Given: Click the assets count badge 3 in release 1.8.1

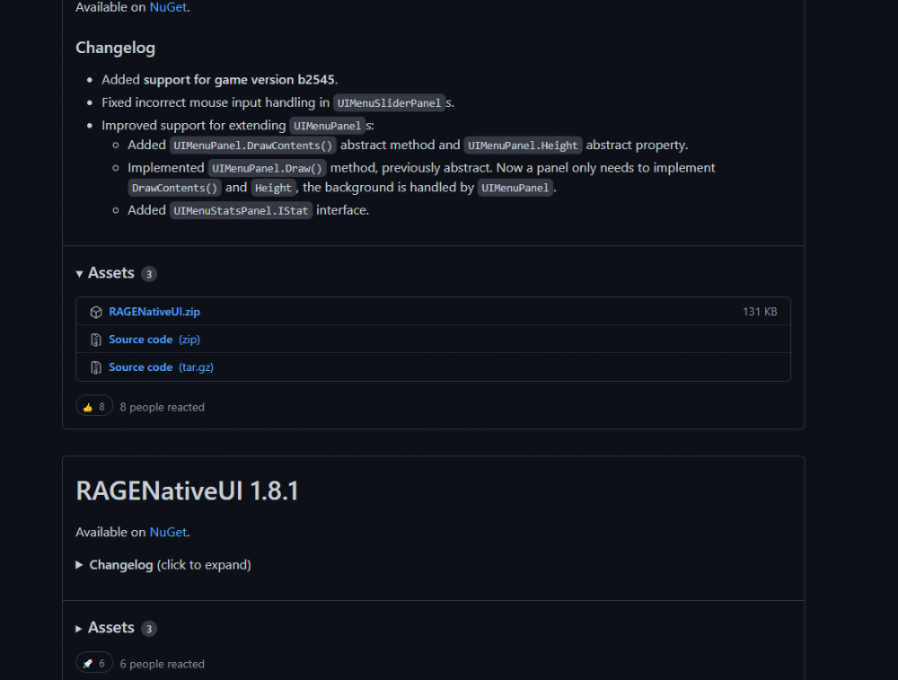Looking at the screenshot, I should [149, 629].
